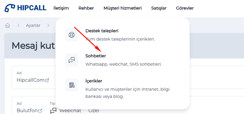Open external link icon next to Bulutfon

[x=40, y=111]
